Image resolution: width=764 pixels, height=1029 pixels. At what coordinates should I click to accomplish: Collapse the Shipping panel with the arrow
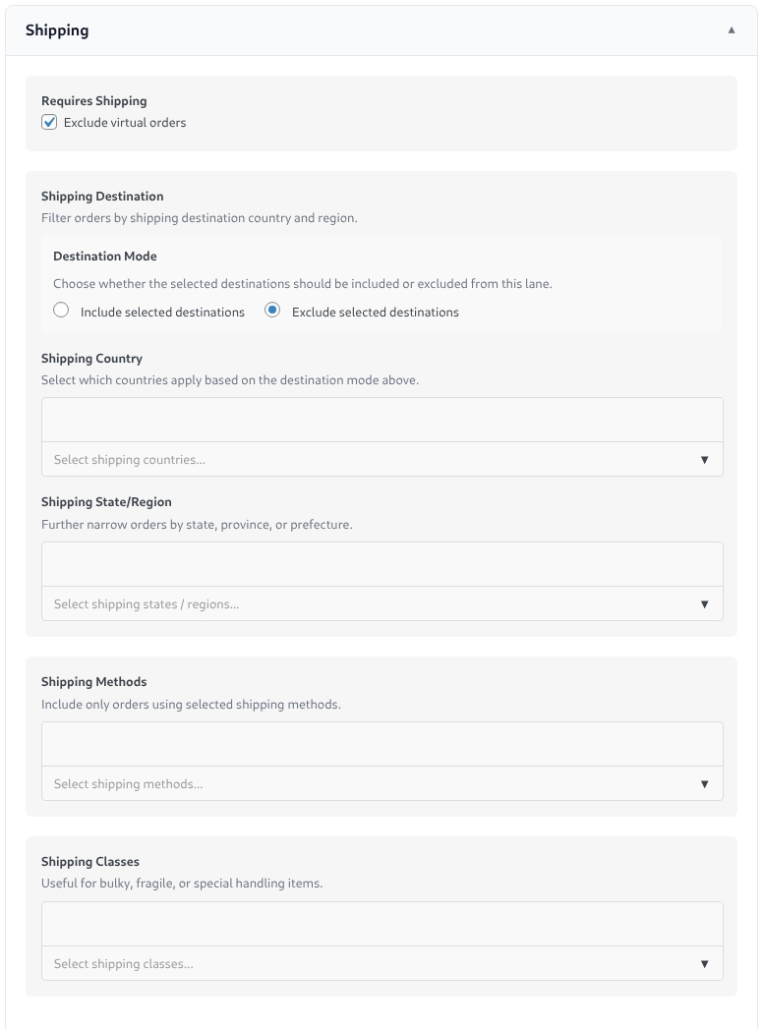pyautogui.click(x=731, y=30)
